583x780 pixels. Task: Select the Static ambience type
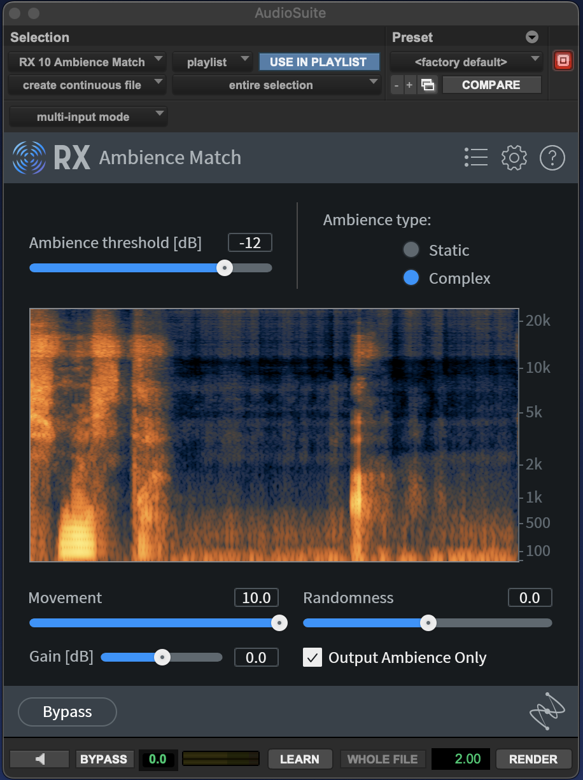[x=411, y=250]
